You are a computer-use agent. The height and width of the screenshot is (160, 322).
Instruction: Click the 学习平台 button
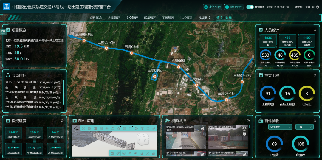233,7
